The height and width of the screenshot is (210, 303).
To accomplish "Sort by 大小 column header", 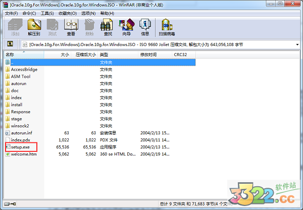I will tap(58, 55).
